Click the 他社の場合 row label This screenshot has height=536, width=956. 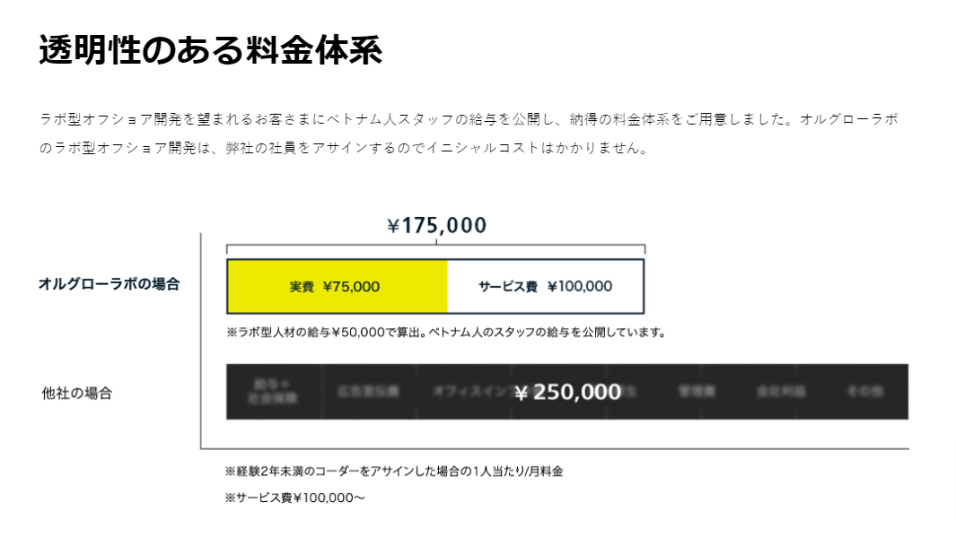[x=77, y=393]
